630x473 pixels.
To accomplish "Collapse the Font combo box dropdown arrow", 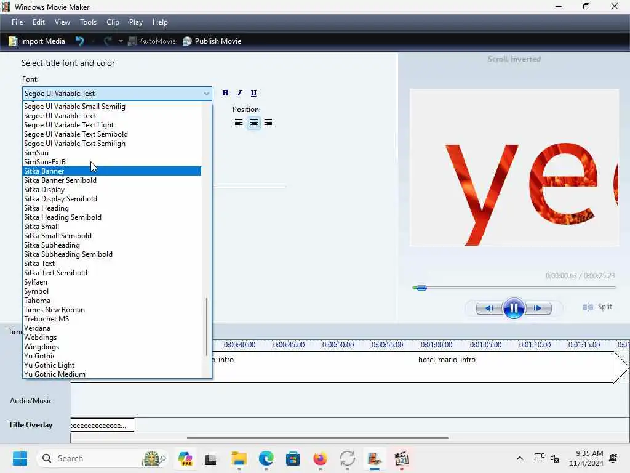I will [207, 94].
